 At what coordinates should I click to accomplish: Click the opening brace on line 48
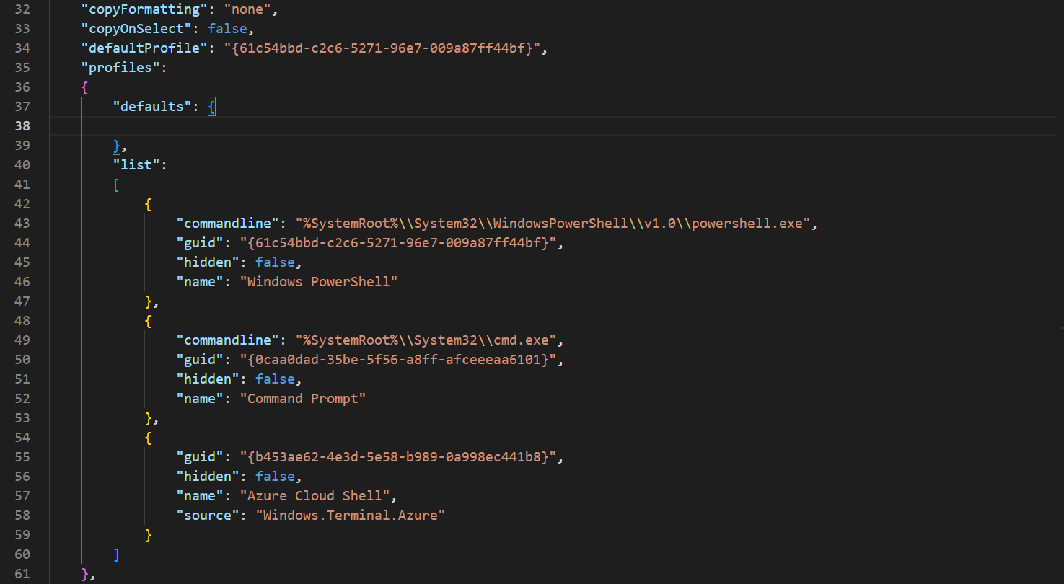pyautogui.click(x=148, y=322)
